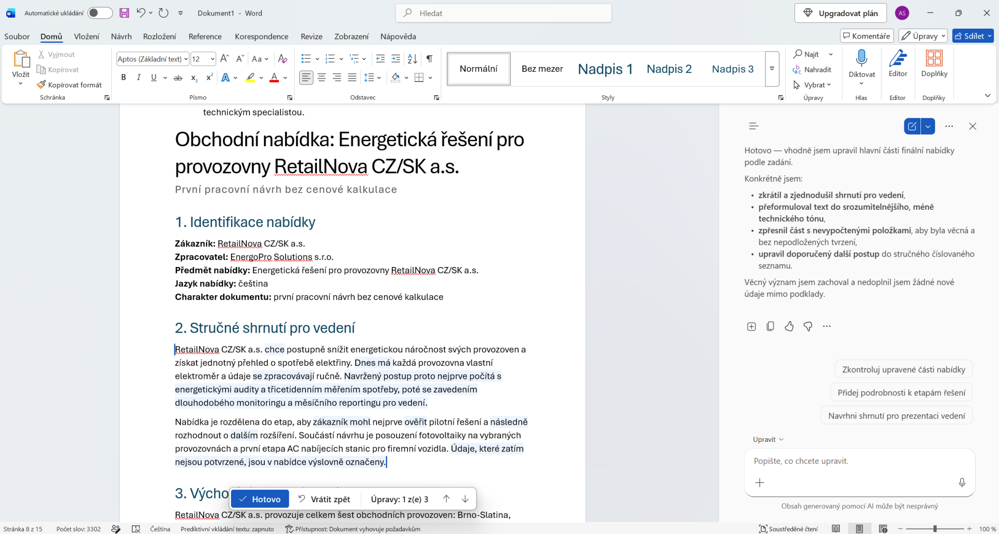Image resolution: width=999 pixels, height=534 pixels.
Task: Apply the red font color
Action: pos(274,78)
